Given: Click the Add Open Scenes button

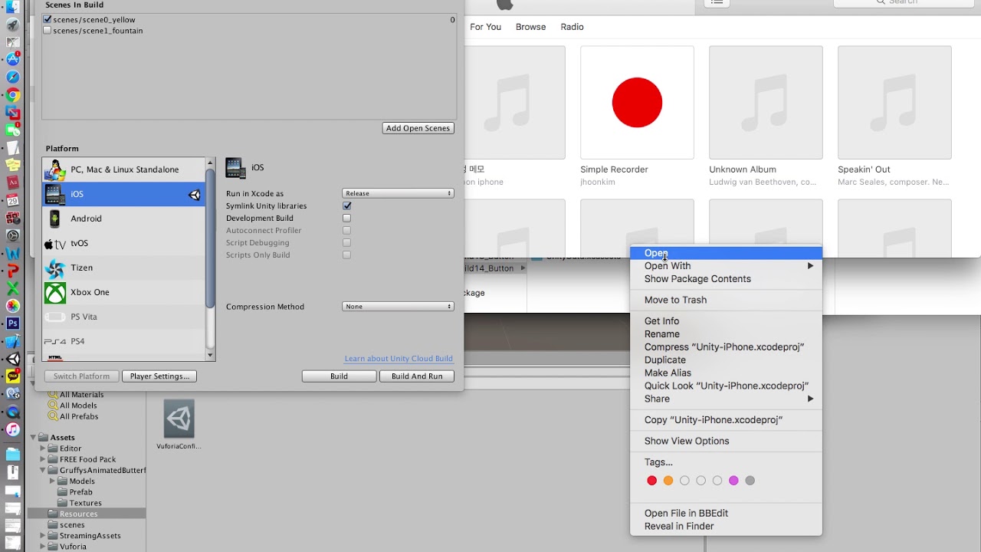Looking at the screenshot, I should (x=418, y=128).
